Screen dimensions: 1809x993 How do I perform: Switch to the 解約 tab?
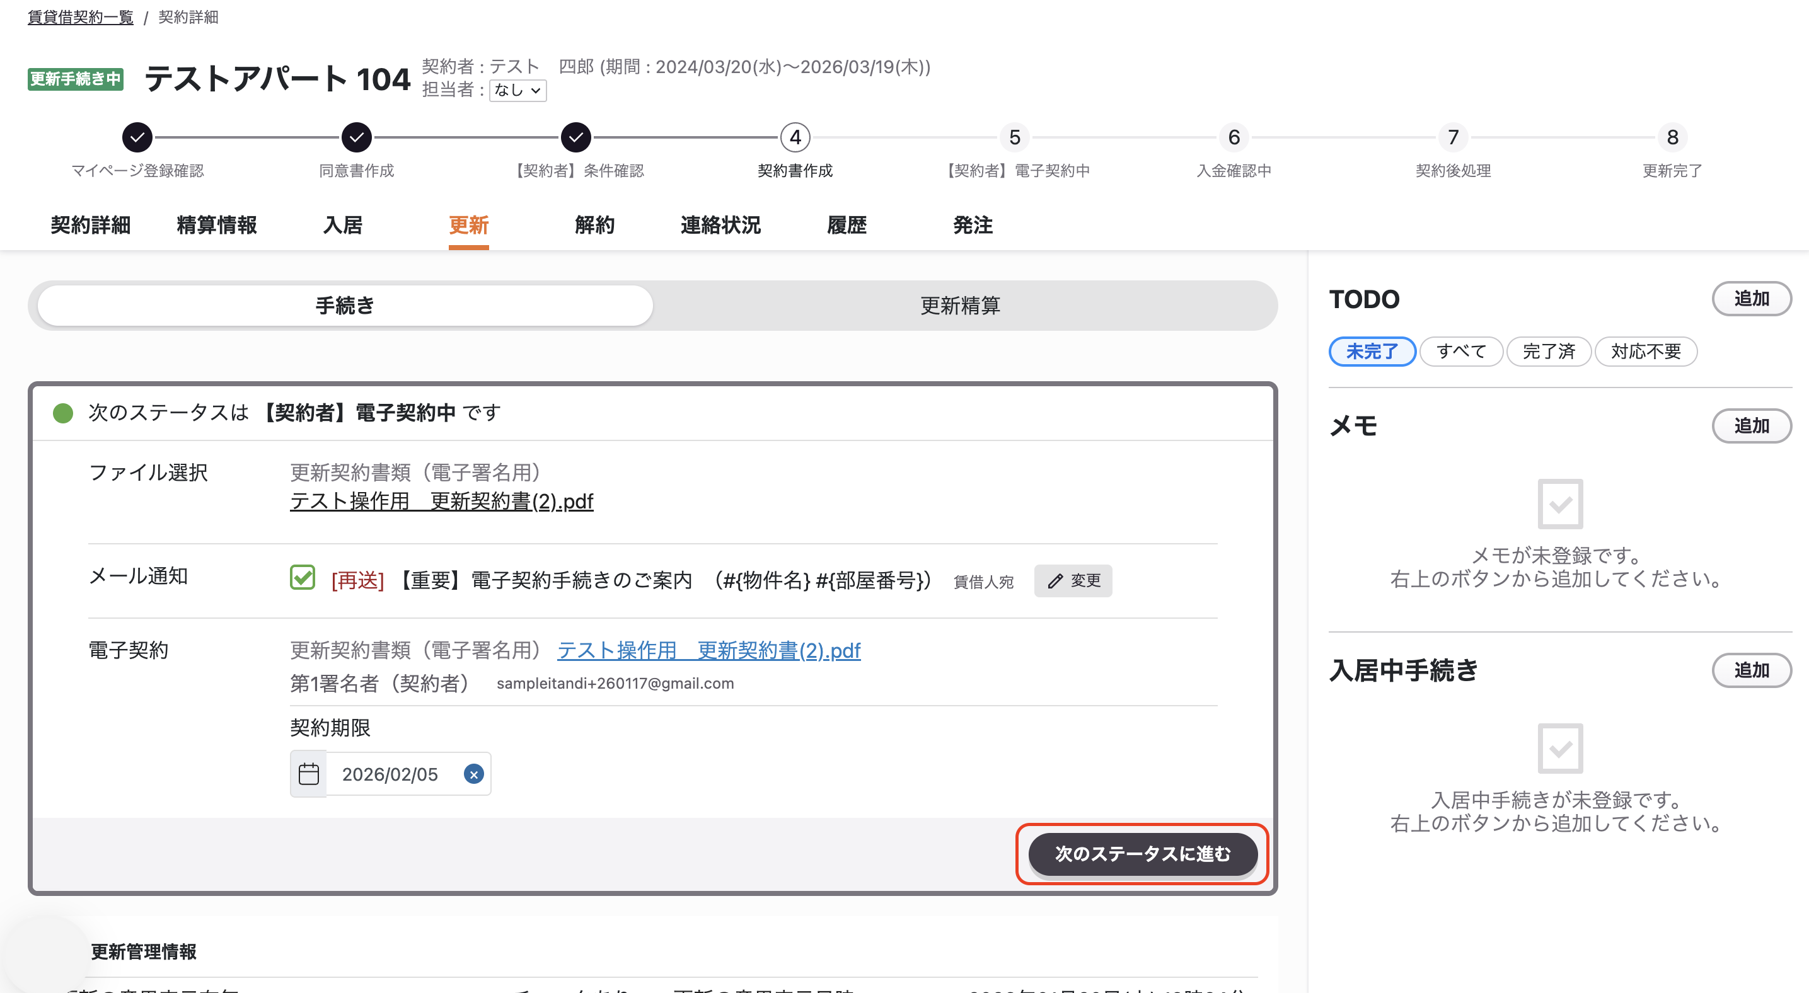click(595, 226)
